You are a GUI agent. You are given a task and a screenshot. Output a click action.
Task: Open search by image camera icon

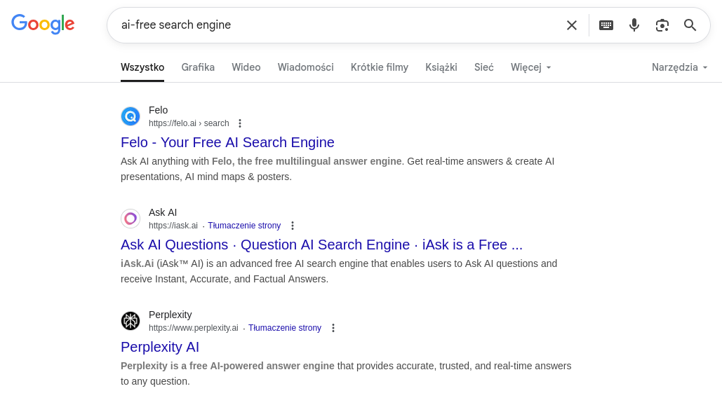click(x=662, y=25)
